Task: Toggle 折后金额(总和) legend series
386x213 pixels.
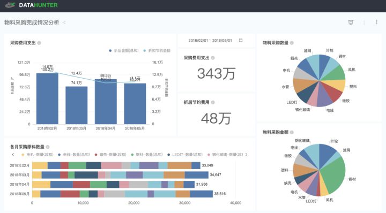Action: [x=124, y=51]
